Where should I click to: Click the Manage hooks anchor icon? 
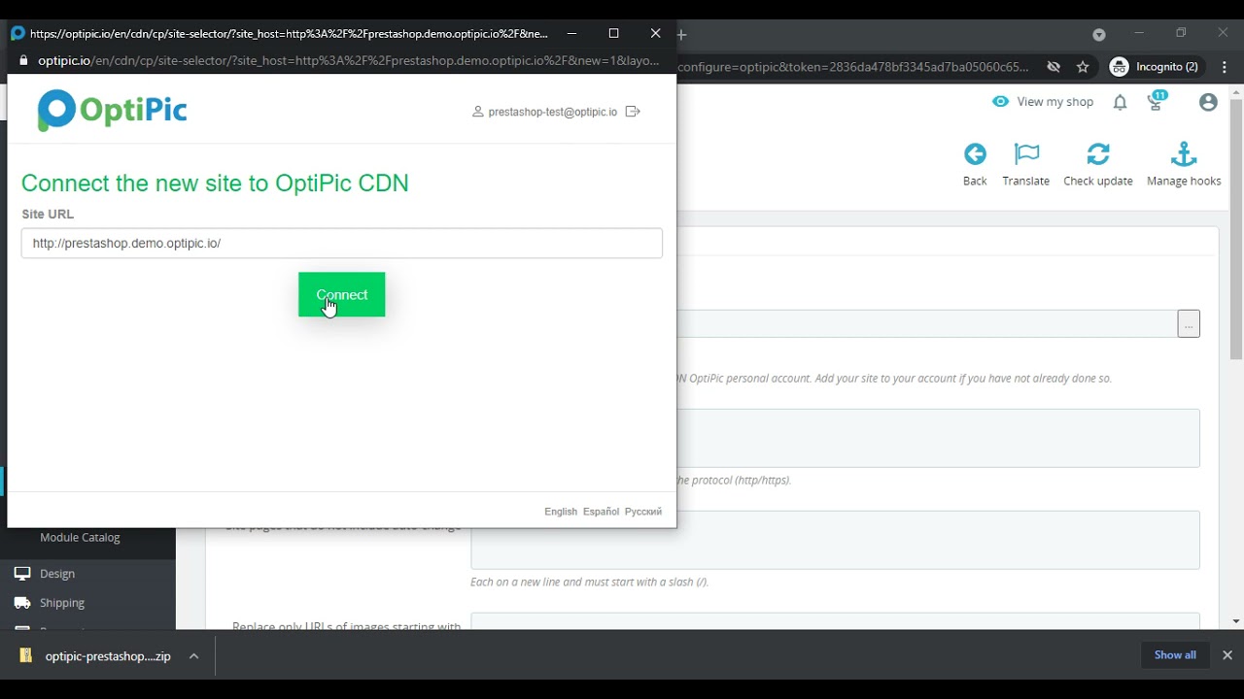[x=1184, y=154]
